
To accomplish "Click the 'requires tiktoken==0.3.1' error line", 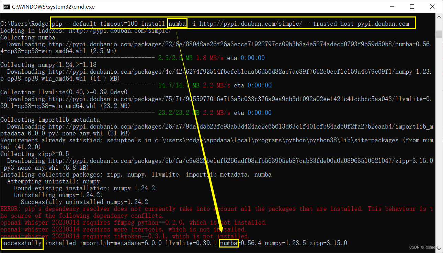I will coord(125,236).
